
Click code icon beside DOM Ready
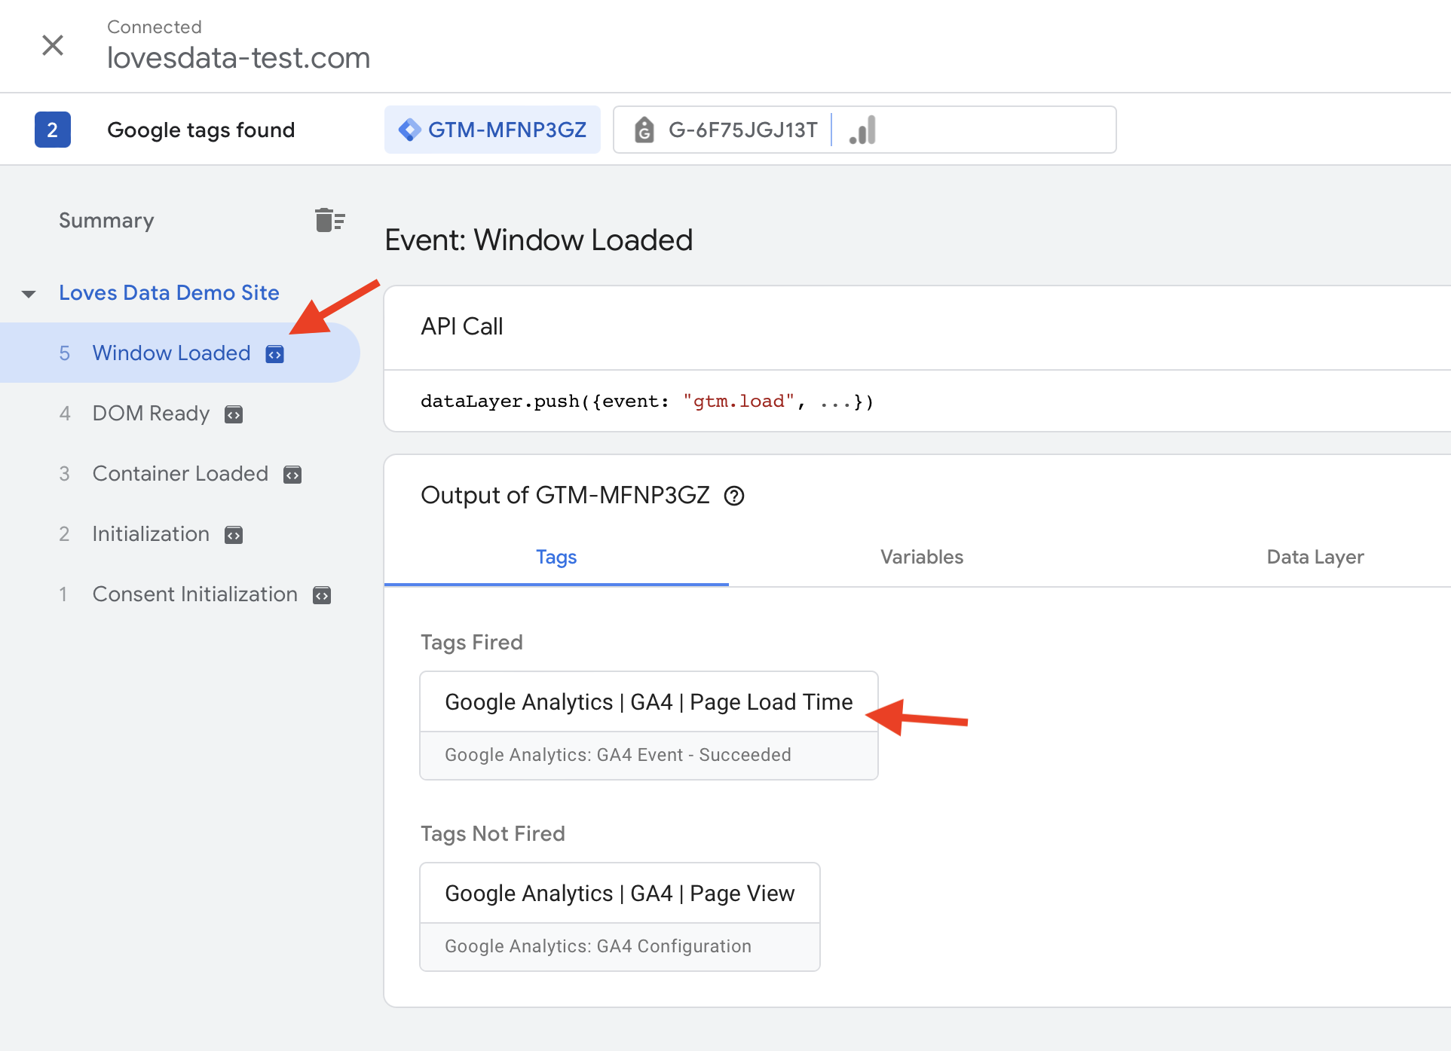pyautogui.click(x=234, y=414)
